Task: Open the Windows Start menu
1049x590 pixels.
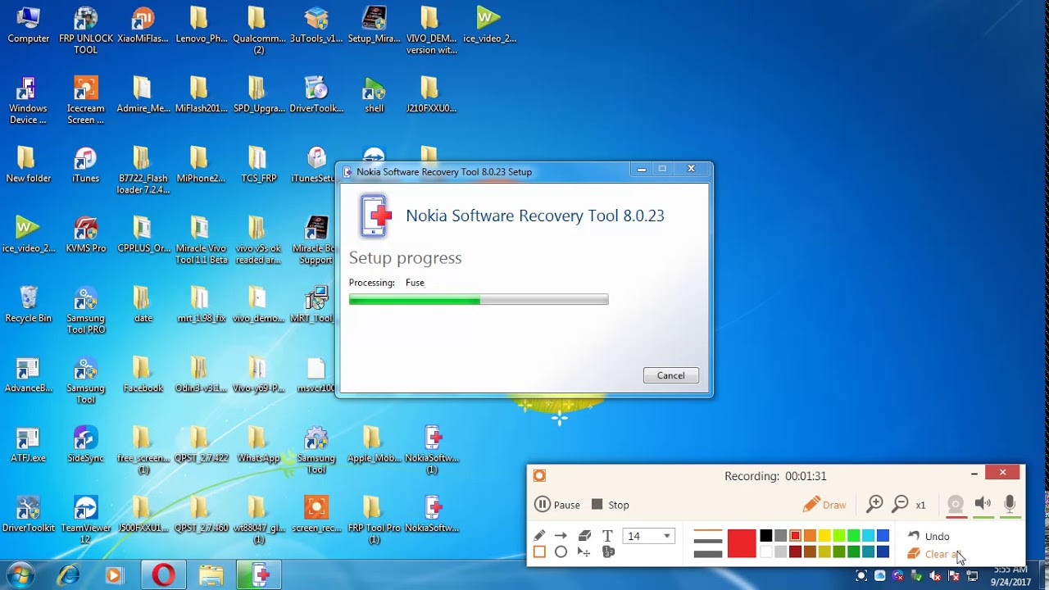Action: click(20, 575)
